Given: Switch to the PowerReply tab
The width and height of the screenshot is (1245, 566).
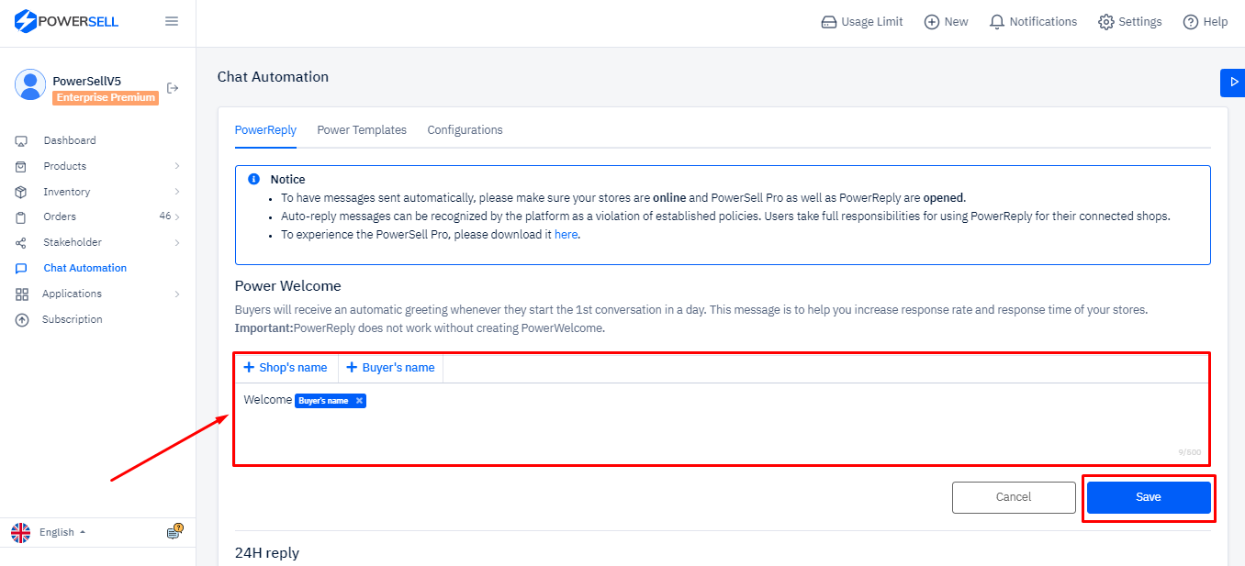Looking at the screenshot, I should pos(265,130).
